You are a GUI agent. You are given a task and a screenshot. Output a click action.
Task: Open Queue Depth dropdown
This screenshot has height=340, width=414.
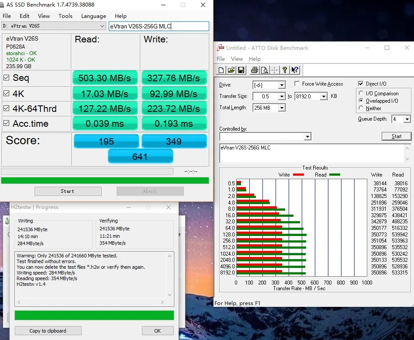coord(407,119)
